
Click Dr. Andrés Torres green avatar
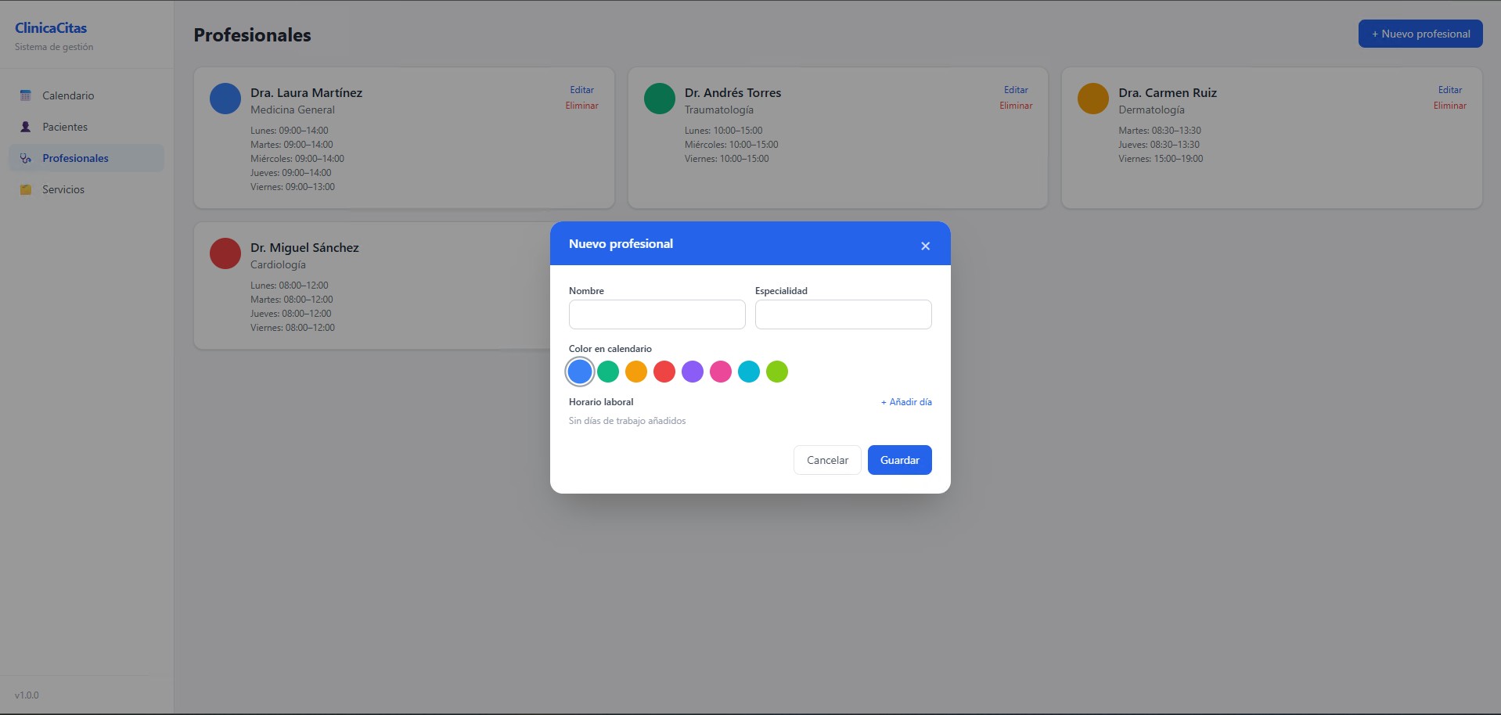pyautogui.click(x=660, y=99)
